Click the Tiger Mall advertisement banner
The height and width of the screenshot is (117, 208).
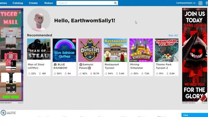point(11,55)
